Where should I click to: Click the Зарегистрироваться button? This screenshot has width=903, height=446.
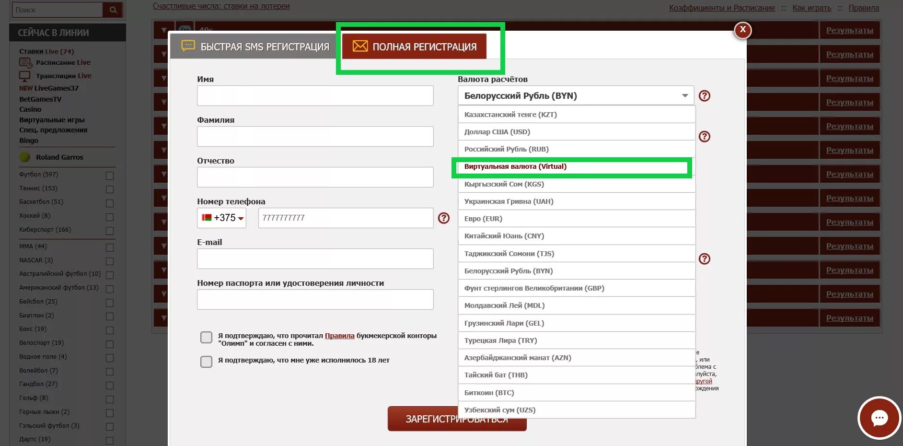(457, 419)
